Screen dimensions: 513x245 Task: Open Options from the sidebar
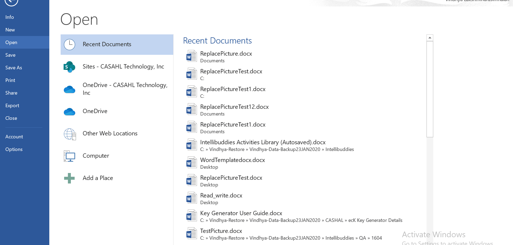tap(14, 149)
